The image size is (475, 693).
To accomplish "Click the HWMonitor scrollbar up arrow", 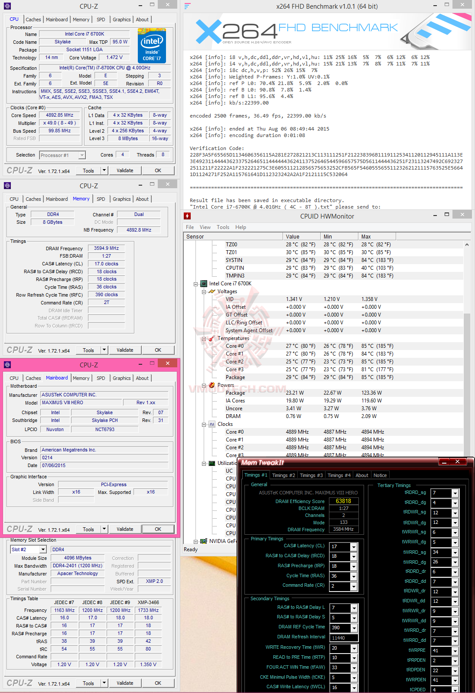I will click(x=467, y=245).
